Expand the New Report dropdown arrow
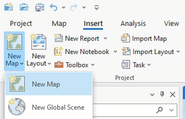185x119 pixels. 105,38
